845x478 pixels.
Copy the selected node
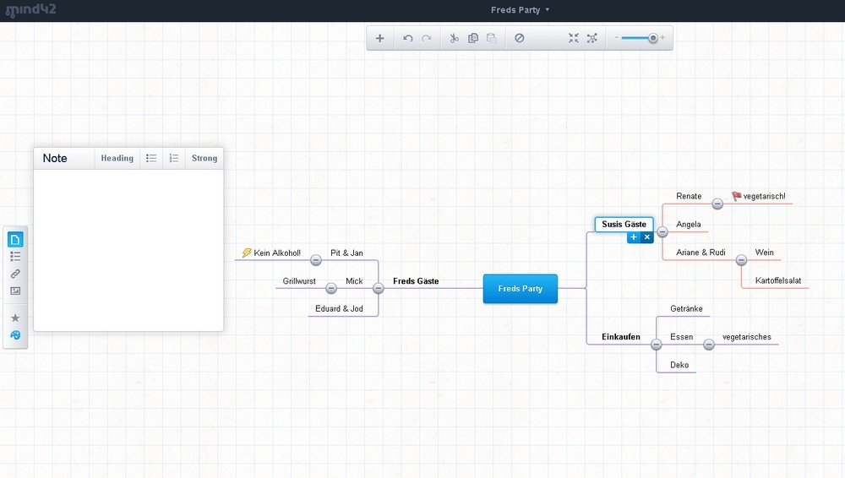point(473,38)
